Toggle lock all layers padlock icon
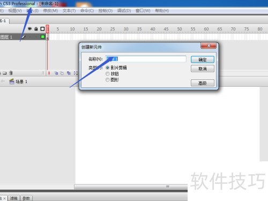This screenshot has height=201, width=268. click(36, 29)
